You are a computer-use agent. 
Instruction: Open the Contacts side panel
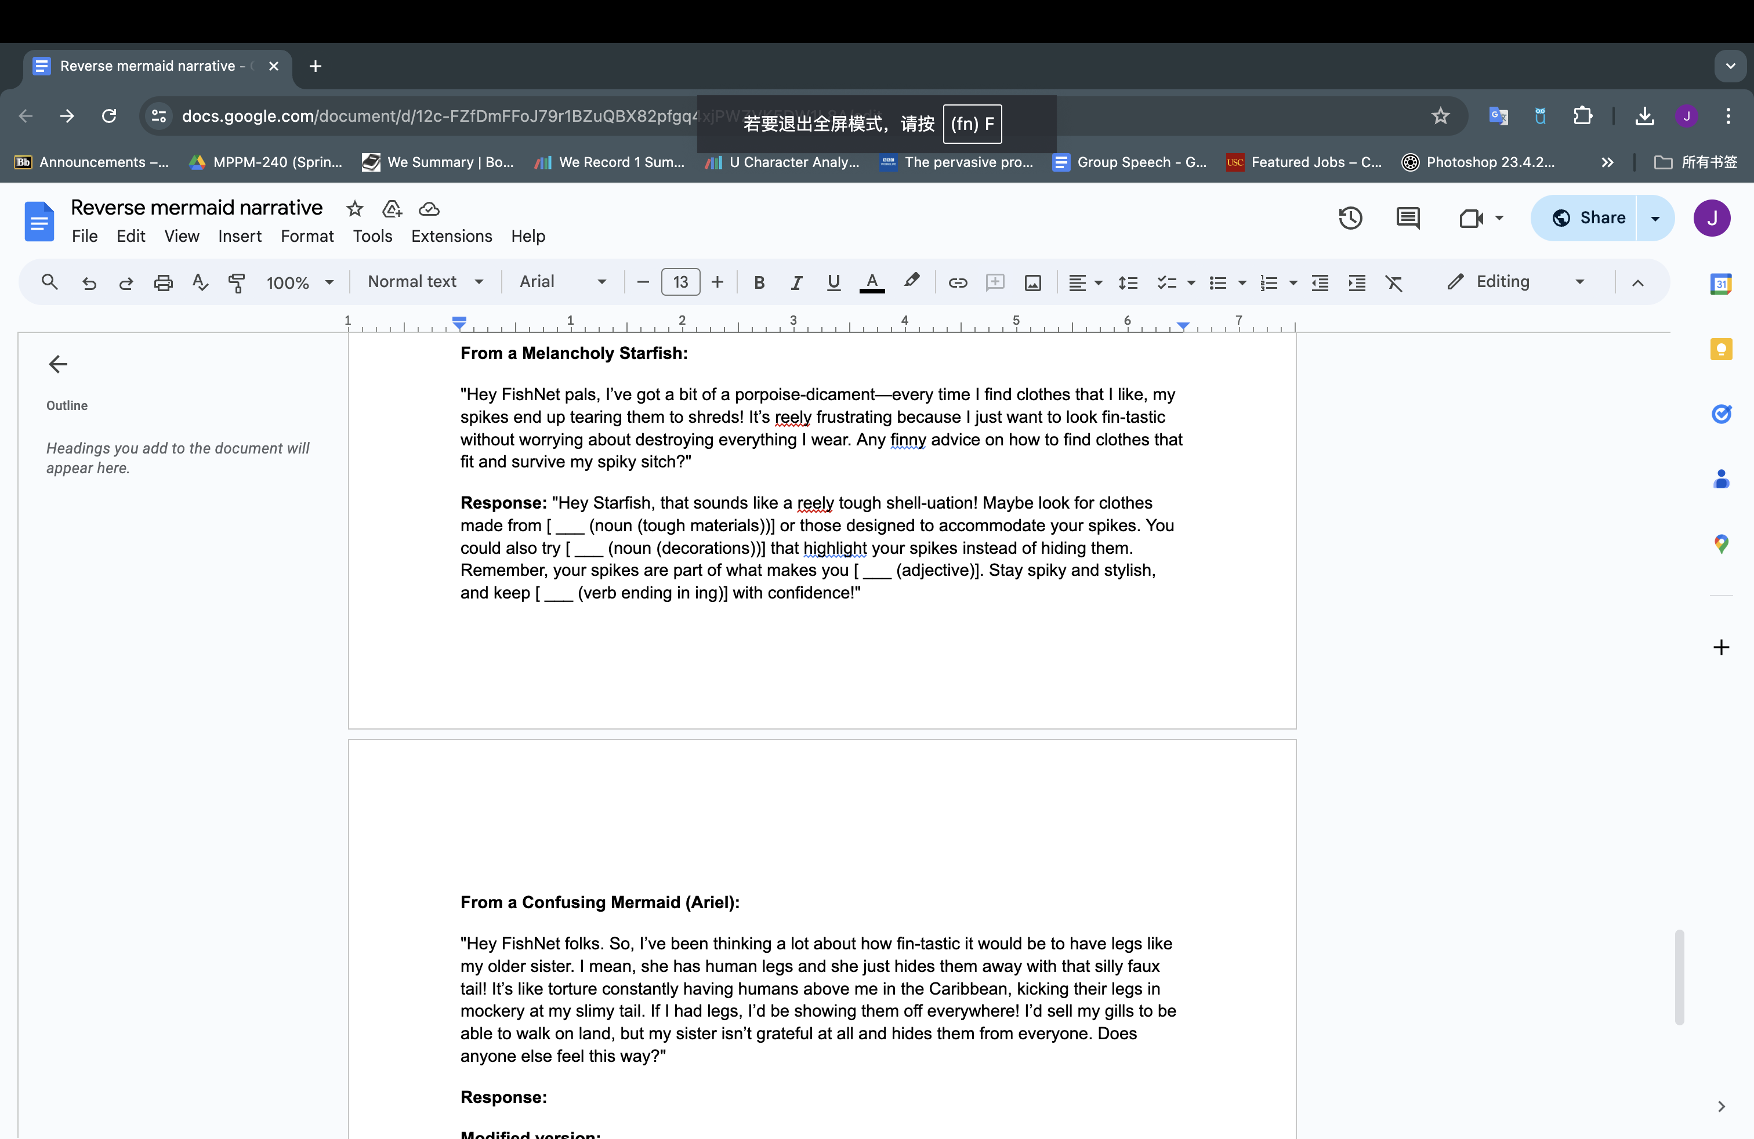coord(1721,479)
